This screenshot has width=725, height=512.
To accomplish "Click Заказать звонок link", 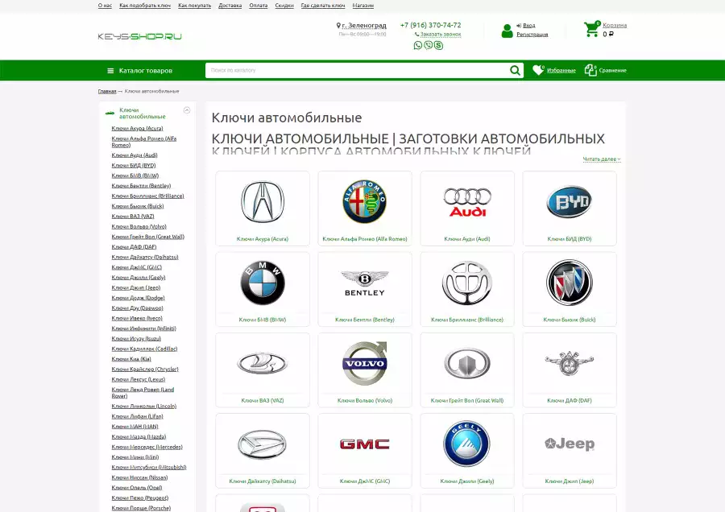I will click(441, 34).
